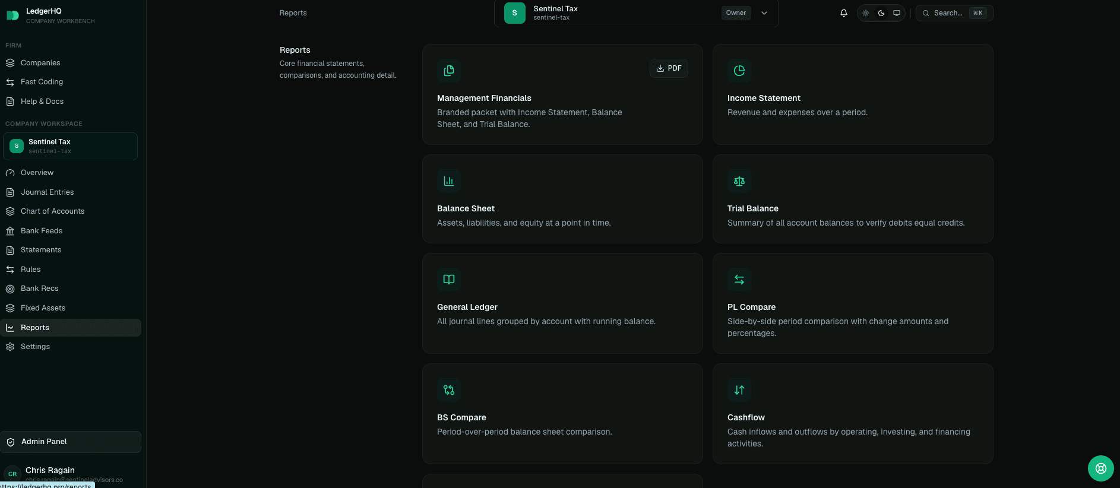The image size is (1120, 488).
Task: Open Settings in sidebar
Action: [71, 347]
